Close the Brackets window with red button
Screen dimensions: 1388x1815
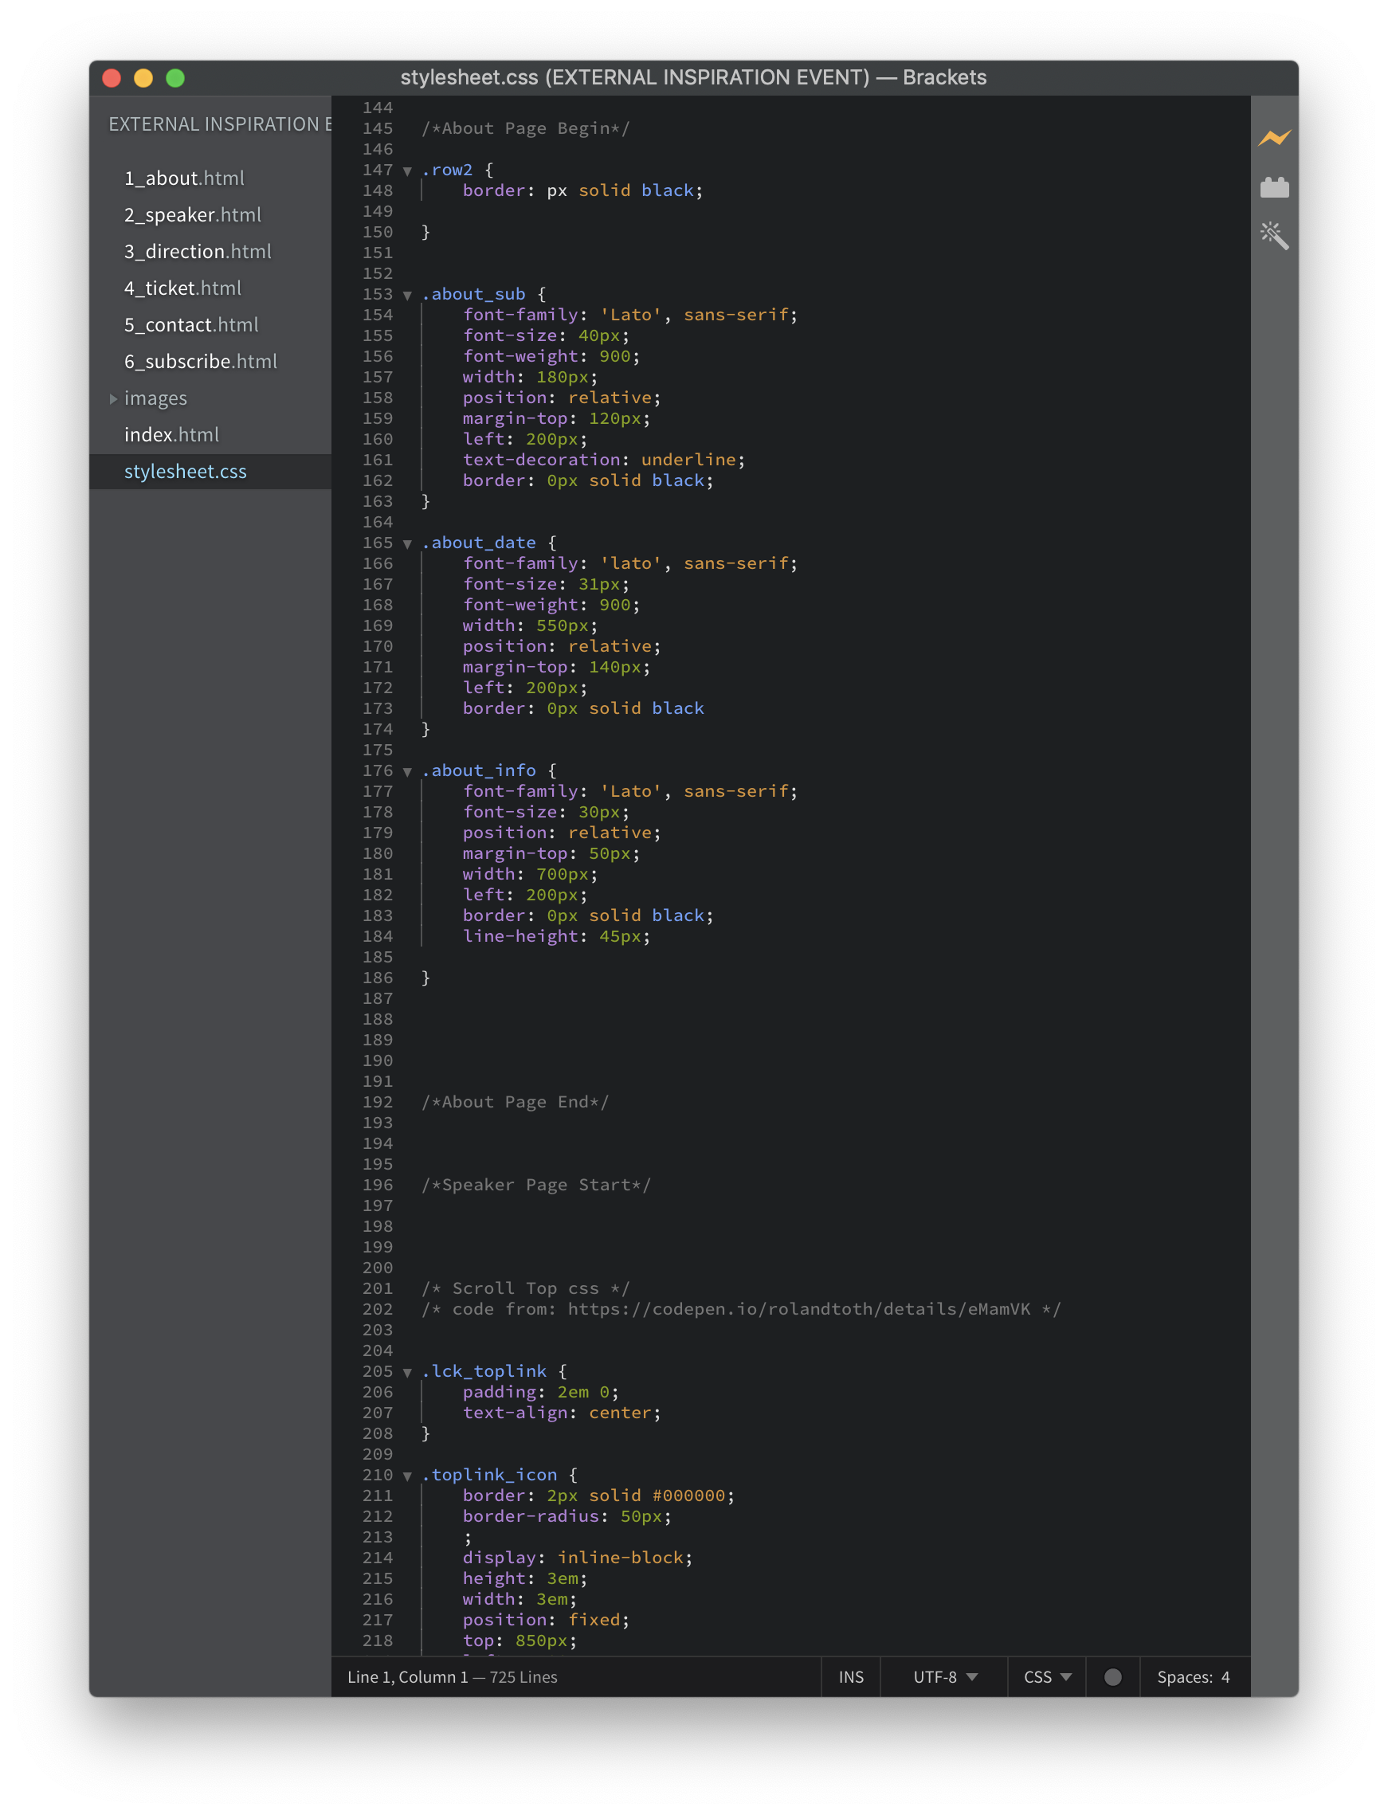pyautogui.click(x=112, y=77)
